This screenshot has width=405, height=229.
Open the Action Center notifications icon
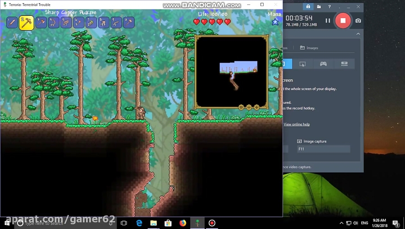point(396,223)
